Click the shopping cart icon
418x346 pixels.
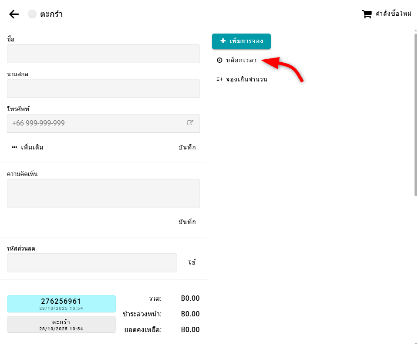point(367,14)
